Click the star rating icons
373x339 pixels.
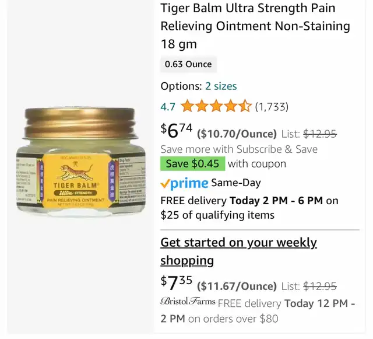pyautogui.click(x=216, y=106)
